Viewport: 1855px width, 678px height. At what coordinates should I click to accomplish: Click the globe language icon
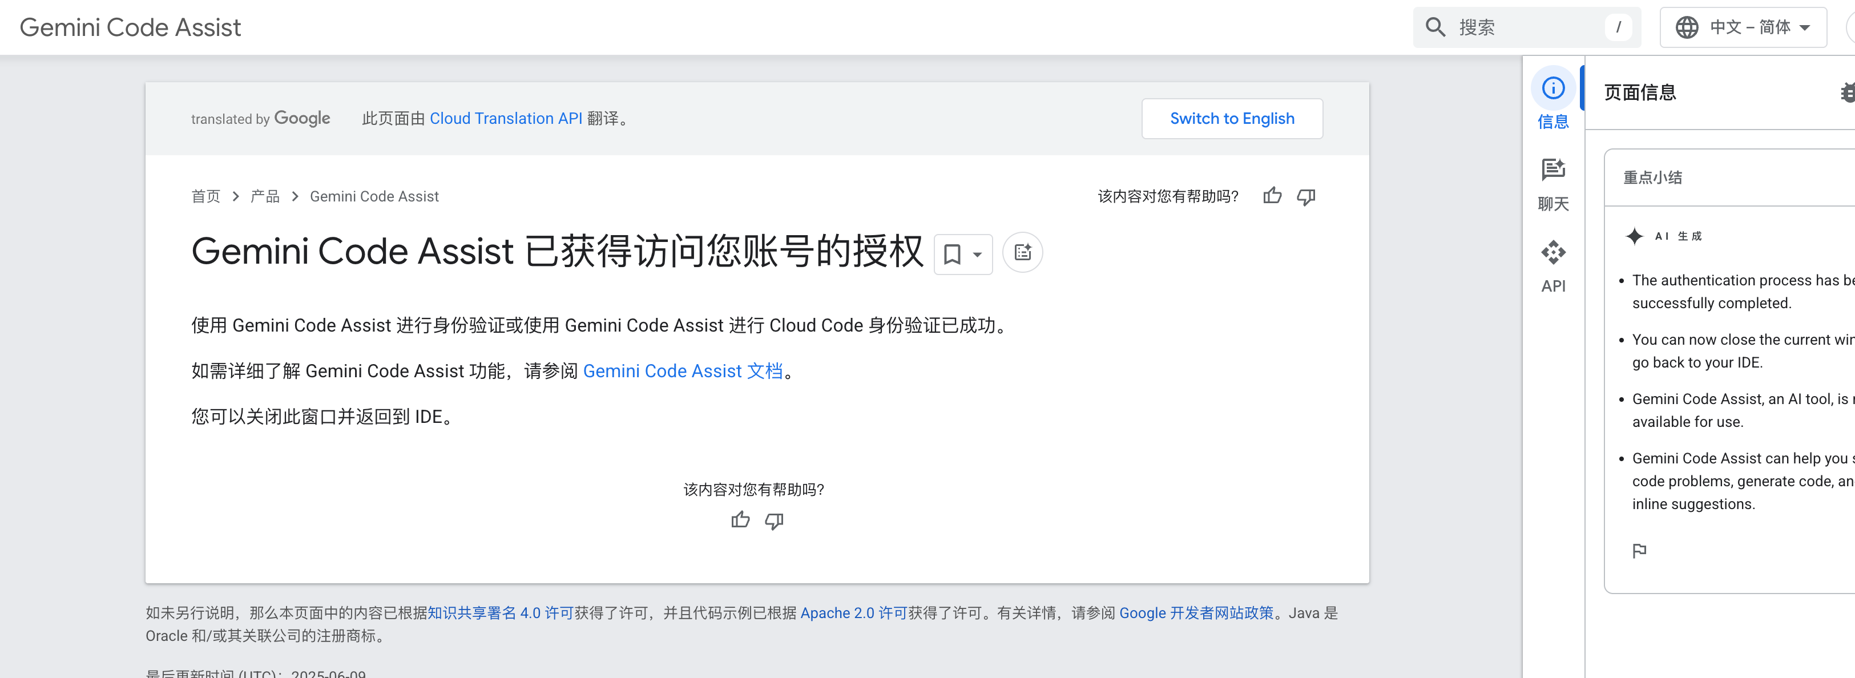click(1687, 27)
